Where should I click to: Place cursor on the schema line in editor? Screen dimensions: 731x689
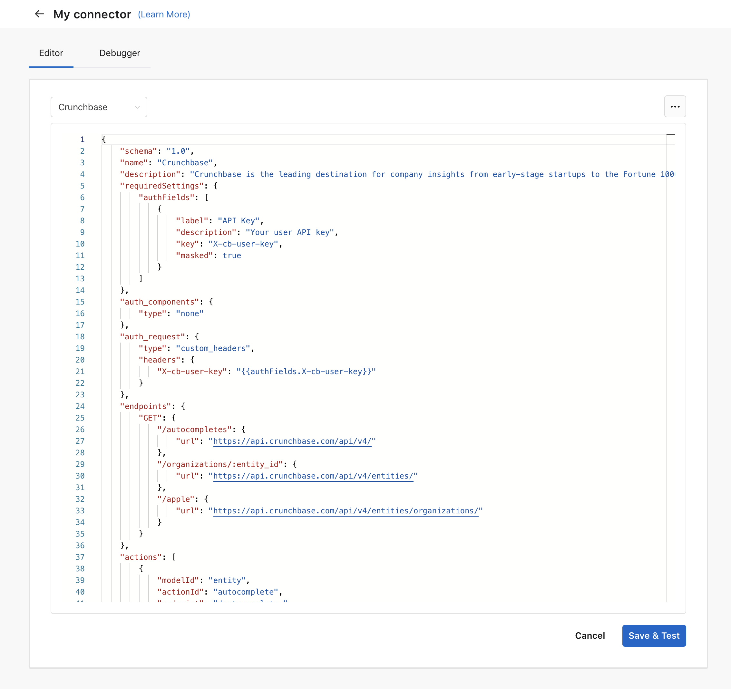click(x=138, y=151)
